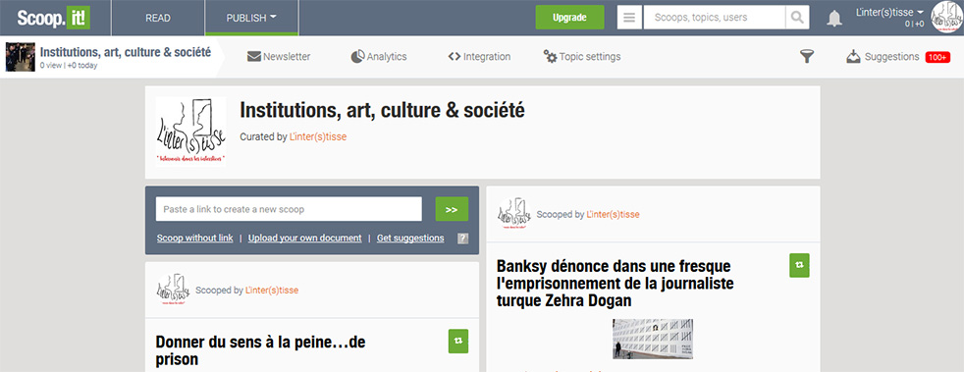Open Suggestions inbox with 100+ badge
964x372 pixels.
point(897,57)
